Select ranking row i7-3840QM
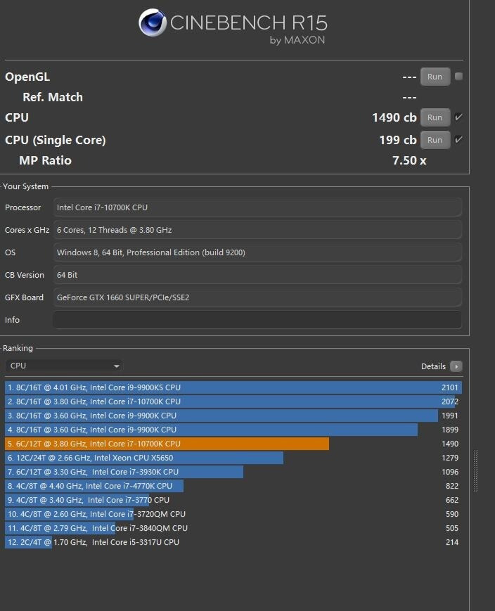Viewport: 495px width, 611px height. 233,527
